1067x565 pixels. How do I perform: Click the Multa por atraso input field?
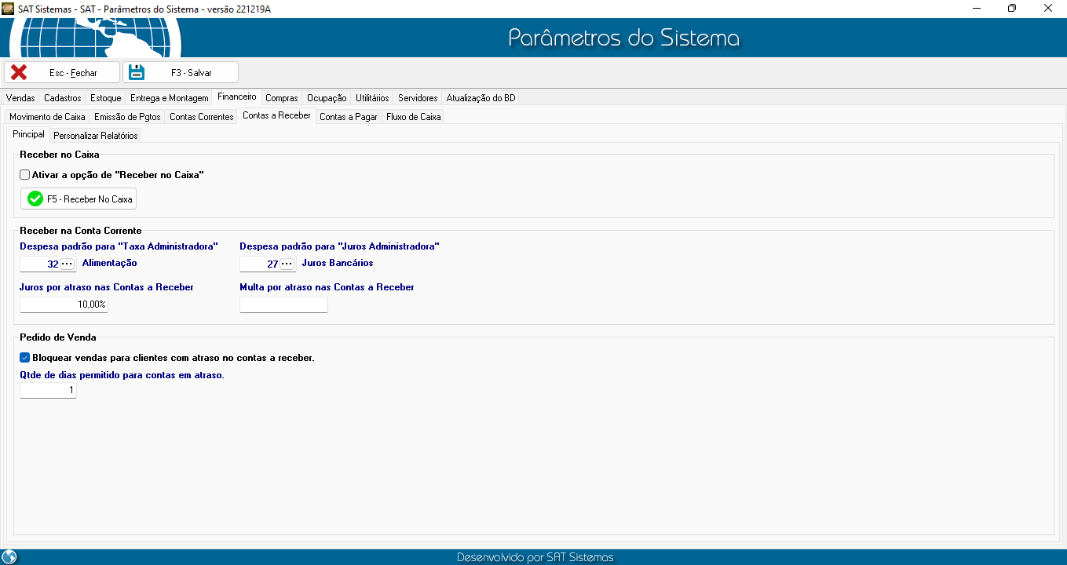point(283,304)
